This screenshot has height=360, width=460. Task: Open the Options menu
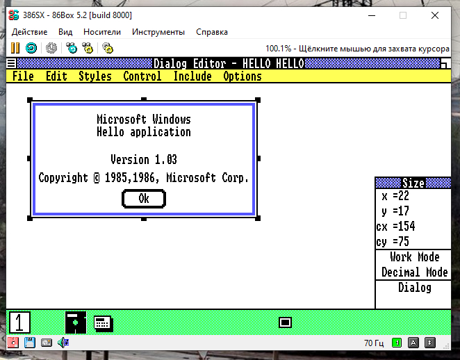242,76
